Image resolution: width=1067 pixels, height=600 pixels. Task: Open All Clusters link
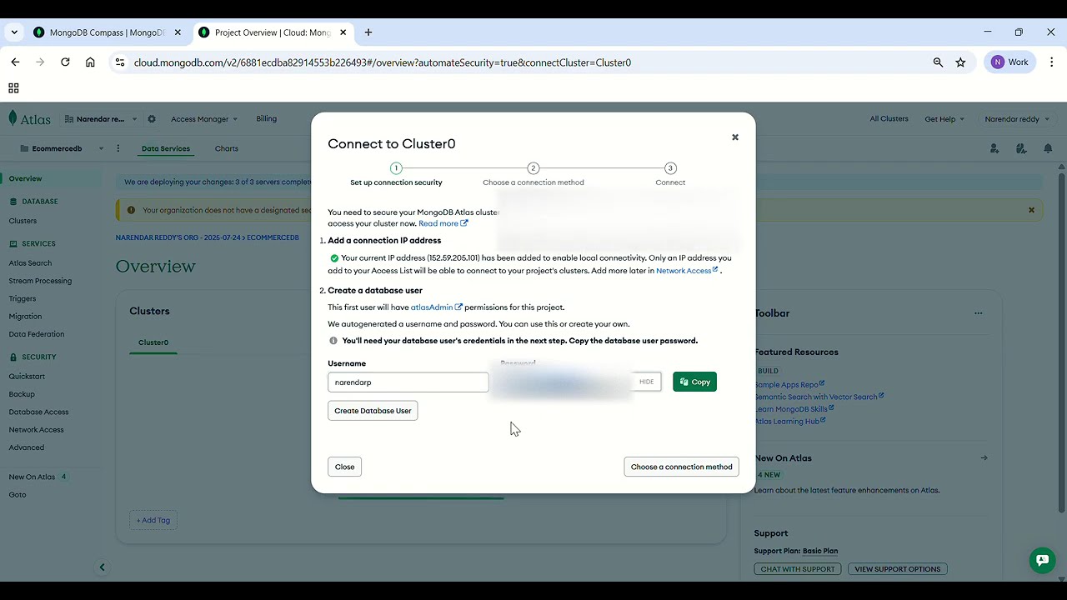[x=889, y=118]
